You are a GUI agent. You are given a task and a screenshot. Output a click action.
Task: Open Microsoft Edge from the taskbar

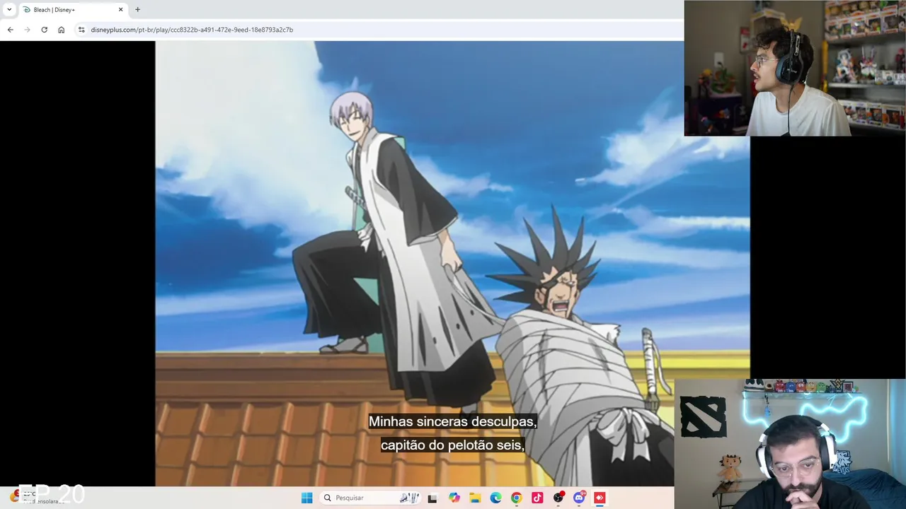(495, 498)
